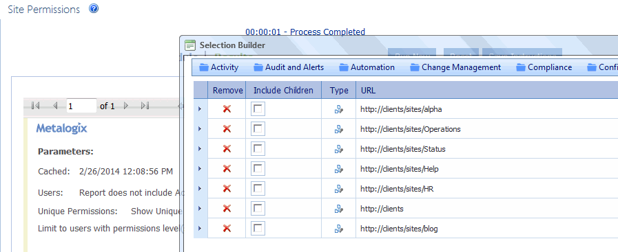Expand the http://clients row
Image resolution: width=618 pixels, height=252 pixels.
click(x=200, y=209)
